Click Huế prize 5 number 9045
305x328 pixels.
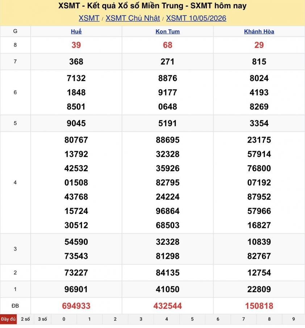[76, 123]
